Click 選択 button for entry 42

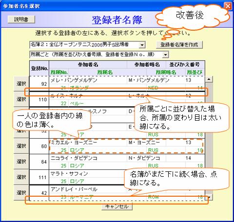[x=21, y=193]
